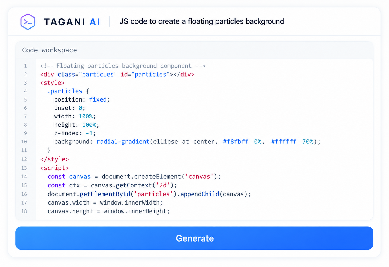
Task: Focus the prompt field about floating particles
Action: tap(202, 21)
